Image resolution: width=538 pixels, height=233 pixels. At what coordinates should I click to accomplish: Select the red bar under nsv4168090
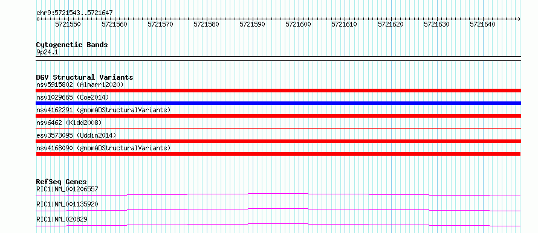(278, 154)
